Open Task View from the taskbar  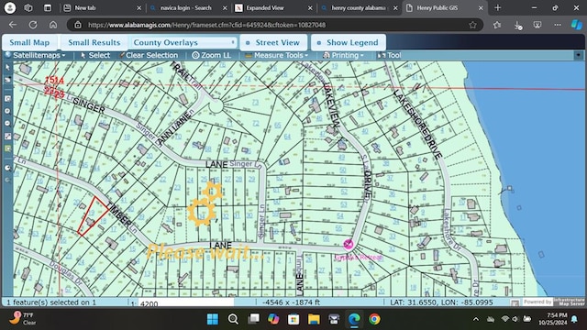tap(253, 319)
